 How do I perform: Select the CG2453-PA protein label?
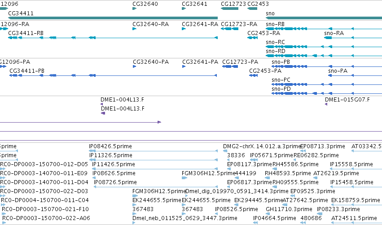click(265, 71)
